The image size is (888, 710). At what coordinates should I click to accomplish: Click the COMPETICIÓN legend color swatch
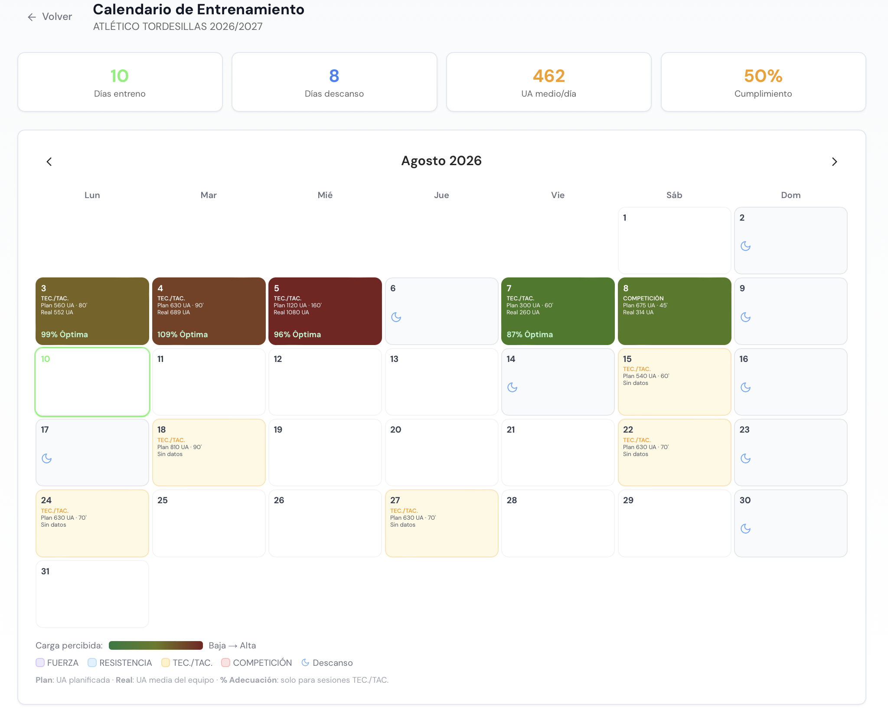(225, 662)
